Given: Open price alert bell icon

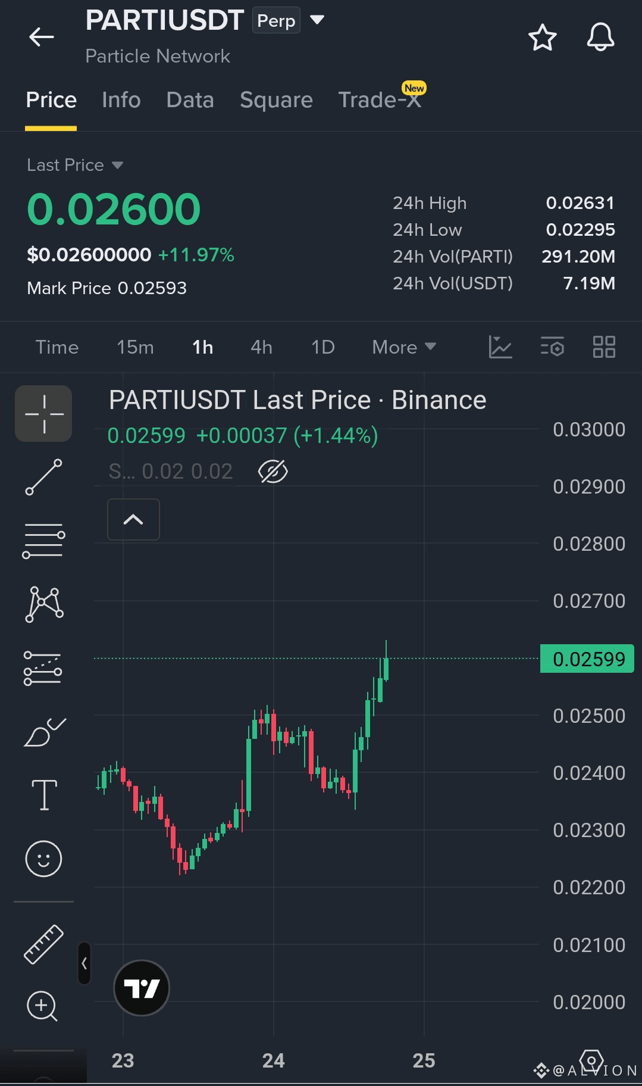Looking at the screenshot, I should [600, 37].
